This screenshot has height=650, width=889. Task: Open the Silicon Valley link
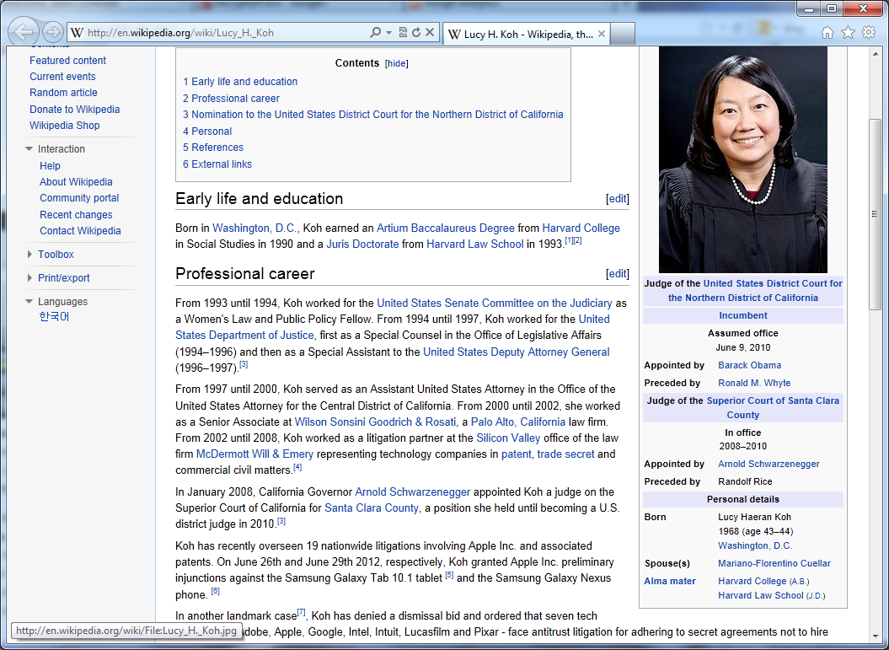[508, 438]
